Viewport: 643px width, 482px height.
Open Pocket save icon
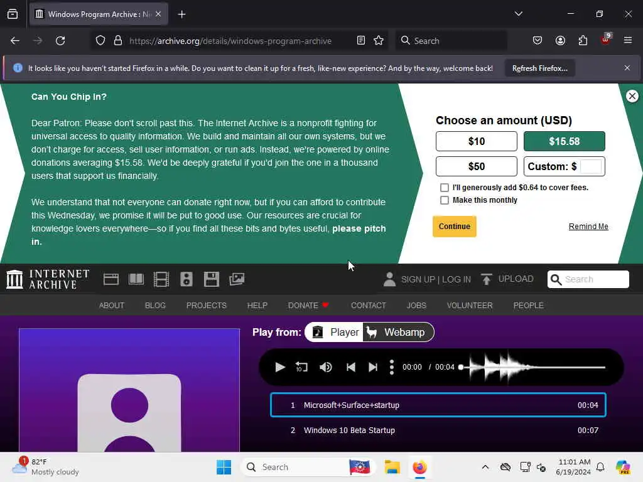[x=538, y=41]
